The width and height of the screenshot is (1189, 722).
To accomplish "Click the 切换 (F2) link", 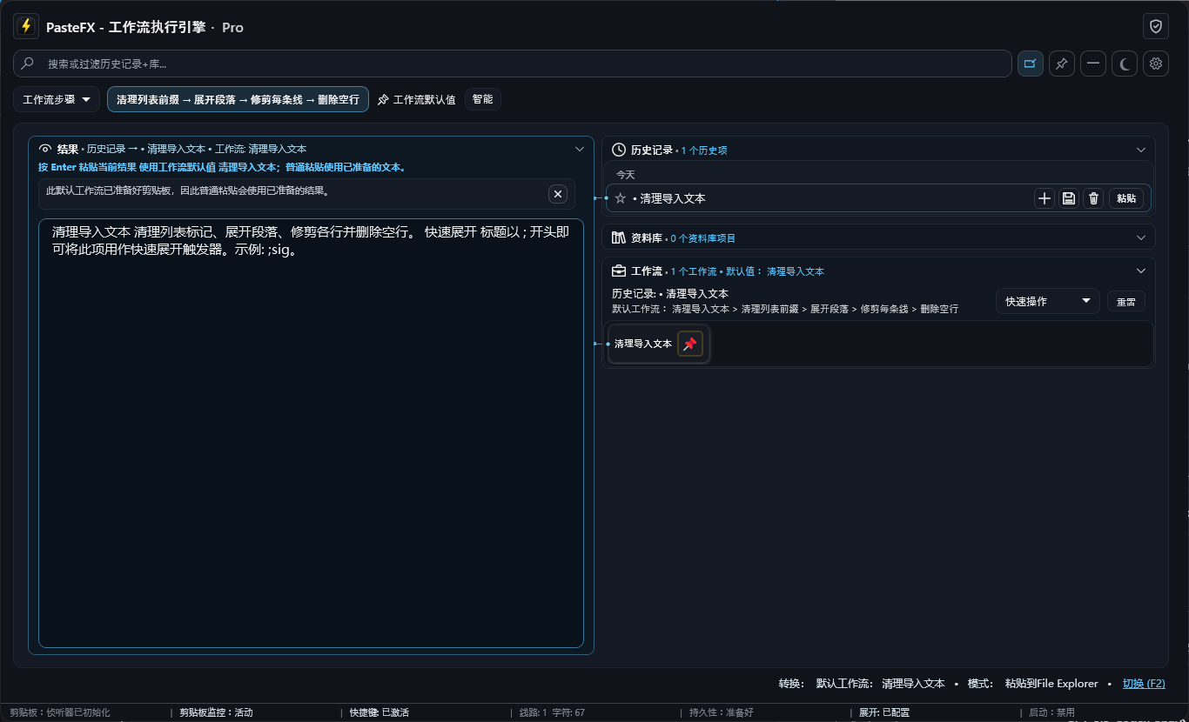I will pyautogui.click(x=1144, y=684).
